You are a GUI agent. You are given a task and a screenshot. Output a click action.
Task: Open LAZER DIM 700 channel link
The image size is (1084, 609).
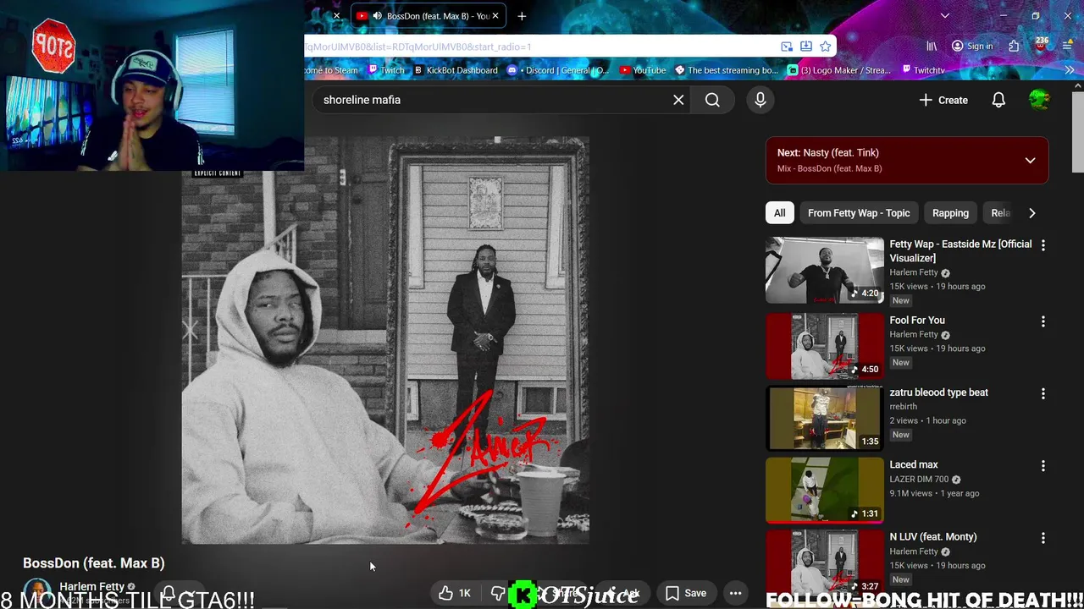pyautogui.click(x=919, y=480)
